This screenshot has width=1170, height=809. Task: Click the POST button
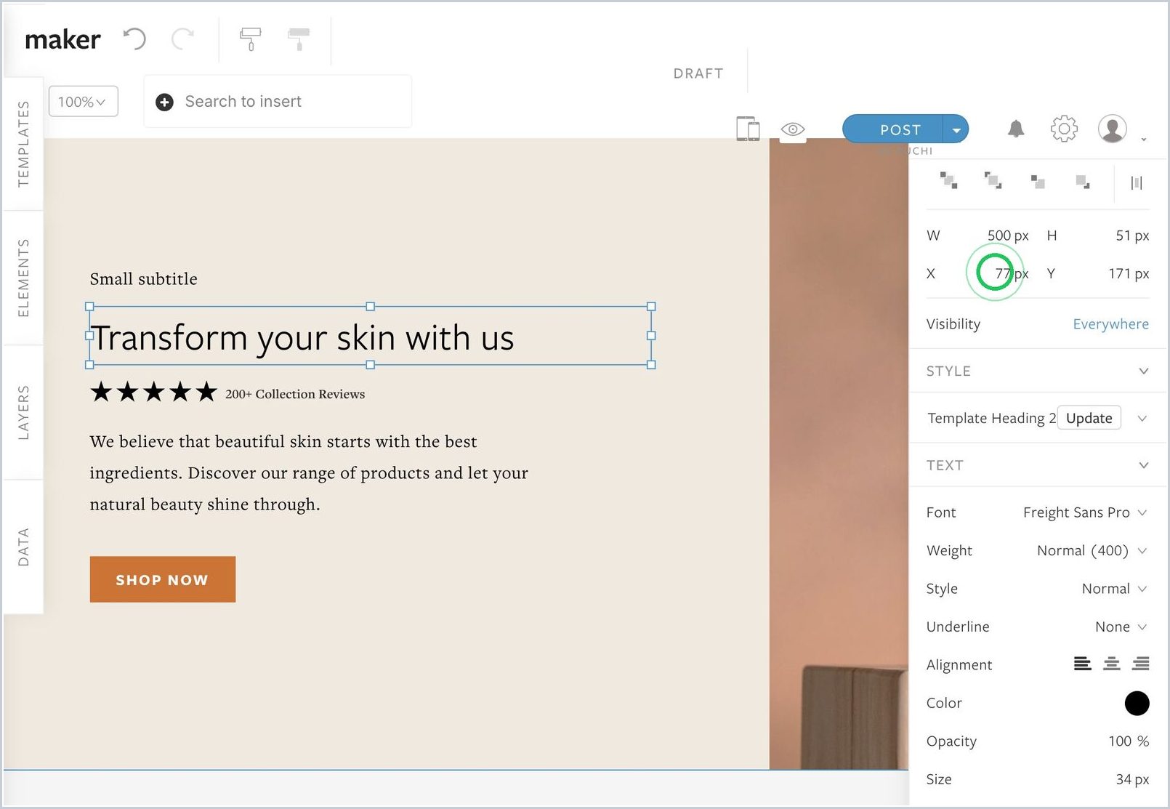893,129
